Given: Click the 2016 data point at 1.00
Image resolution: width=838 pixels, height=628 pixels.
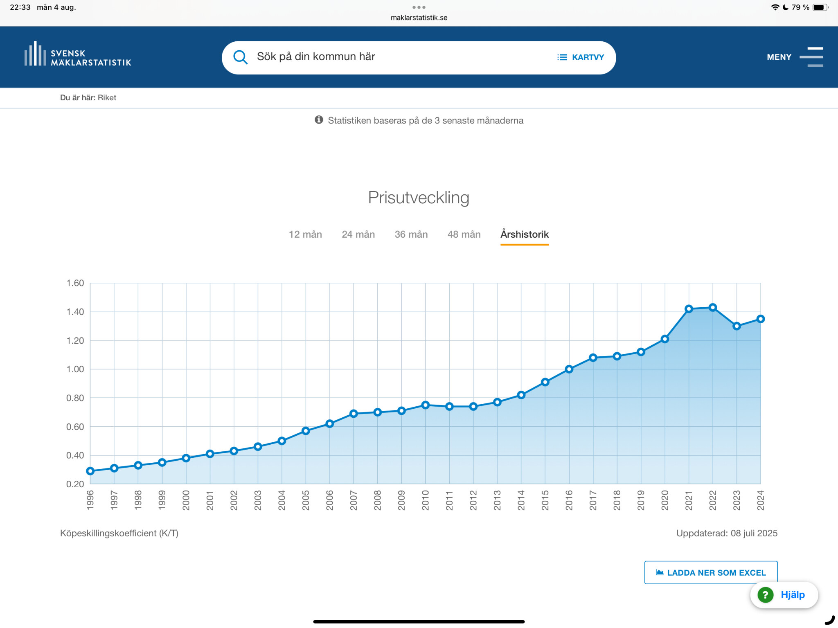Looking at the screenshot, I should coord(569,369).
